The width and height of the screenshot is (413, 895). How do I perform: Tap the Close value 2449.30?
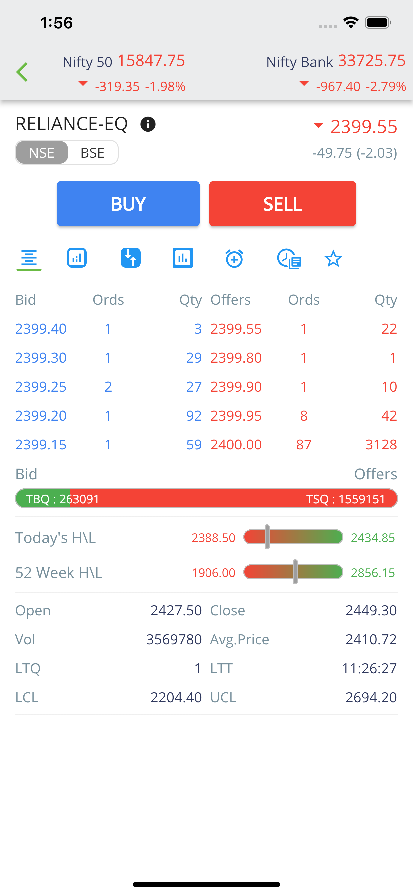coord(371,610)
